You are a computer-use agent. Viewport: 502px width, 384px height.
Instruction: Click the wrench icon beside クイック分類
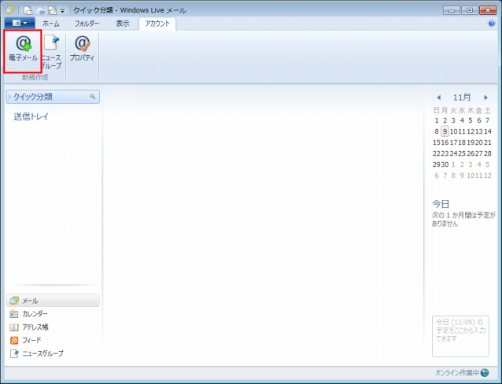pos(93,97)
